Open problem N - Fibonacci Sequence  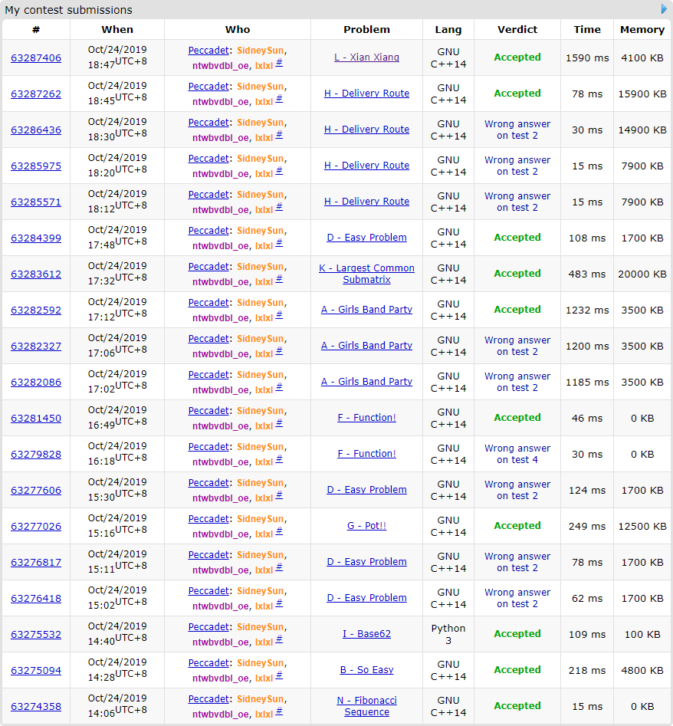pos(366,706)
